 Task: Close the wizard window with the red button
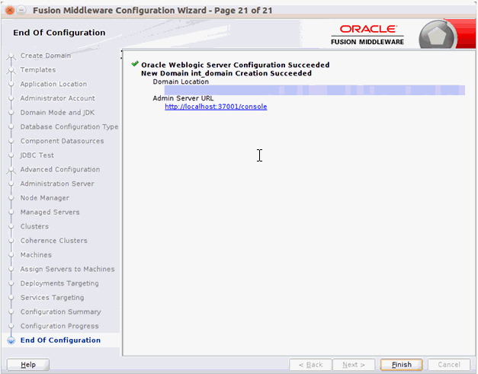point(10,11)
